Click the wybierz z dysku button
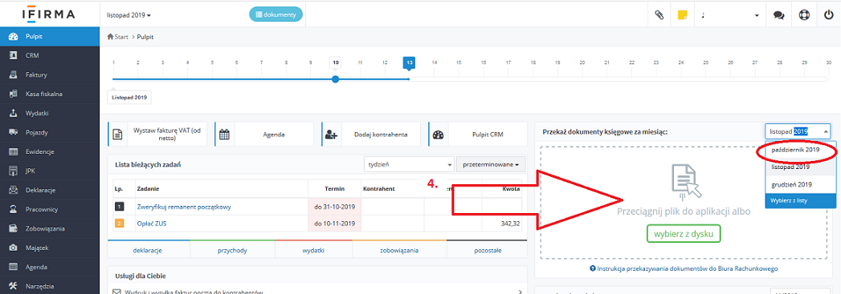The width and height of the screenshot is (841, 294). tap(684, 234)
